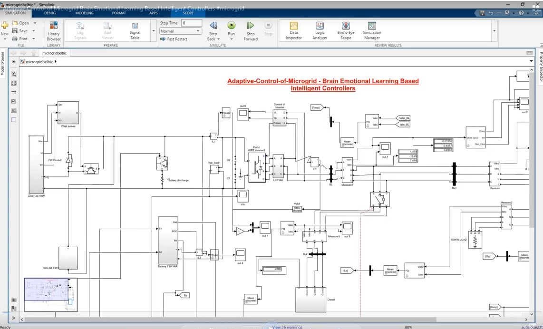Expand the bottom palette double-arrow button
This screenshot has height=329, width=543.
coord(14,318)
